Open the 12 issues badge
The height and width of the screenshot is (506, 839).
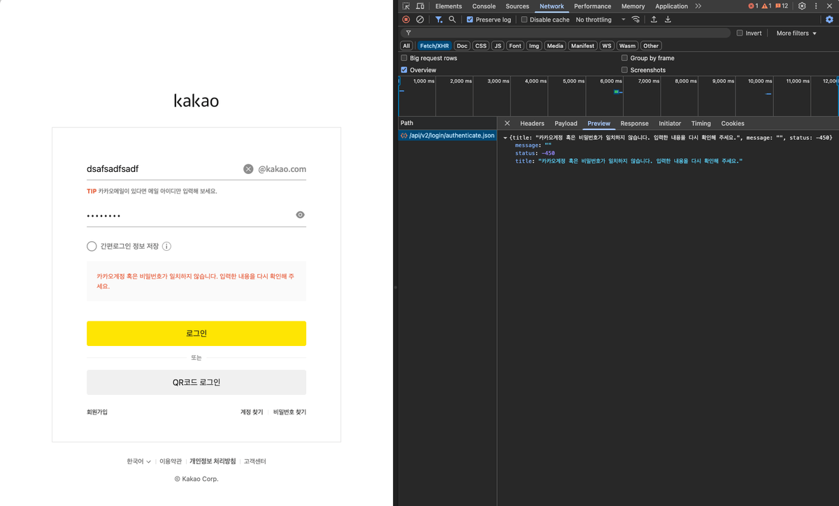click(782, 6)
